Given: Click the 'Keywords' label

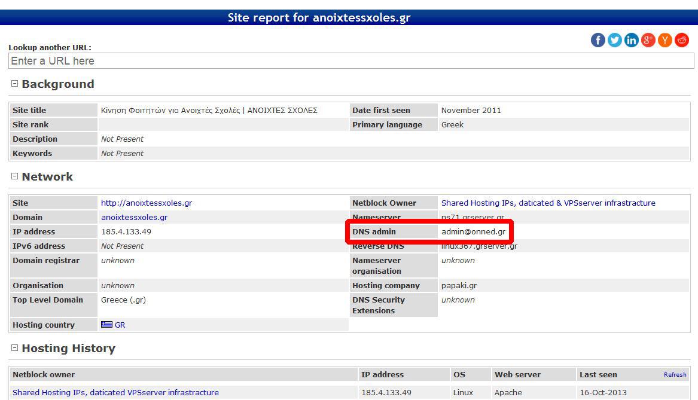Looking at the screenshot, I should [x=32, y=154].
